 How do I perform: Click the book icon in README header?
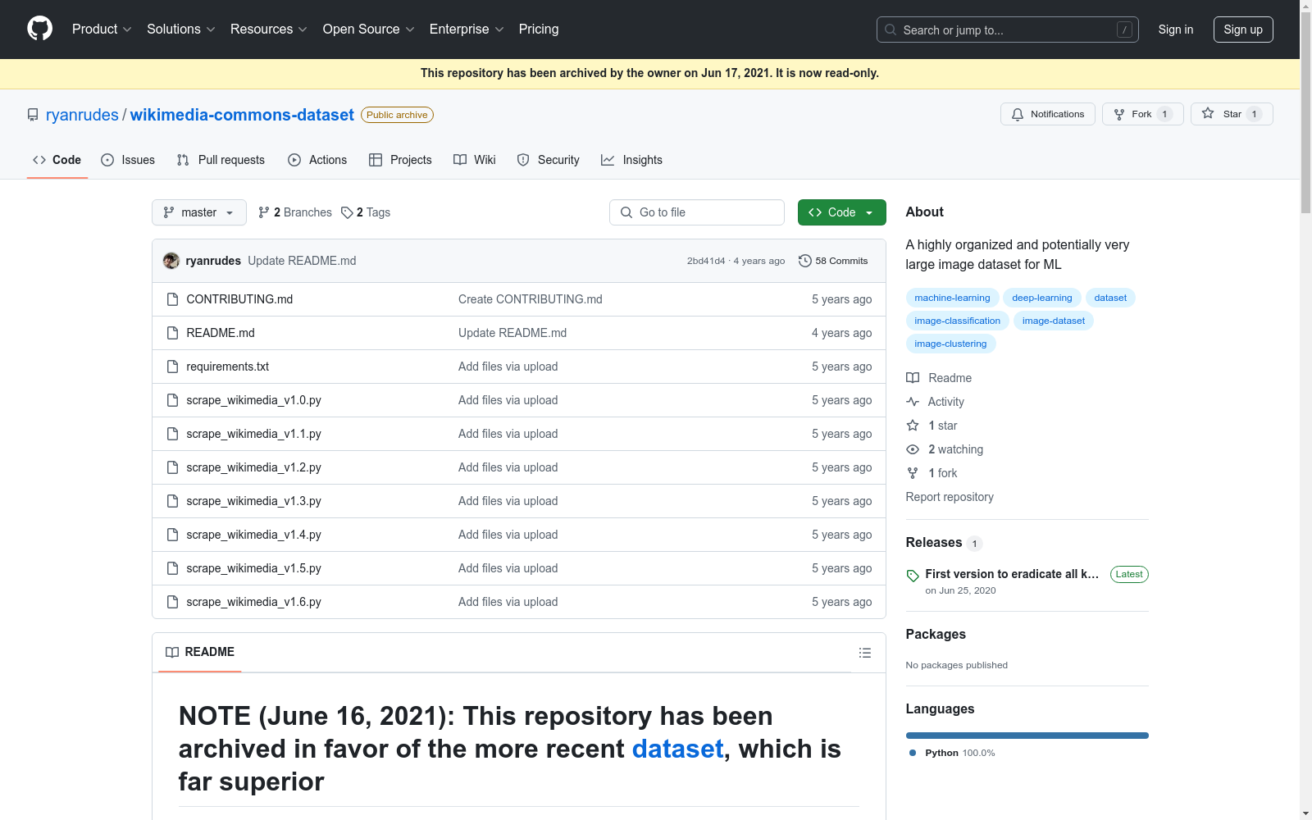(x=172, y=652)
